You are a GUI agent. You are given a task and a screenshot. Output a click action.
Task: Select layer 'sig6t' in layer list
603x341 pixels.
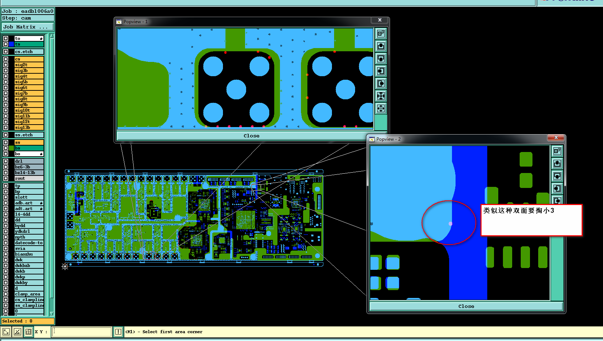pos(29,88)
